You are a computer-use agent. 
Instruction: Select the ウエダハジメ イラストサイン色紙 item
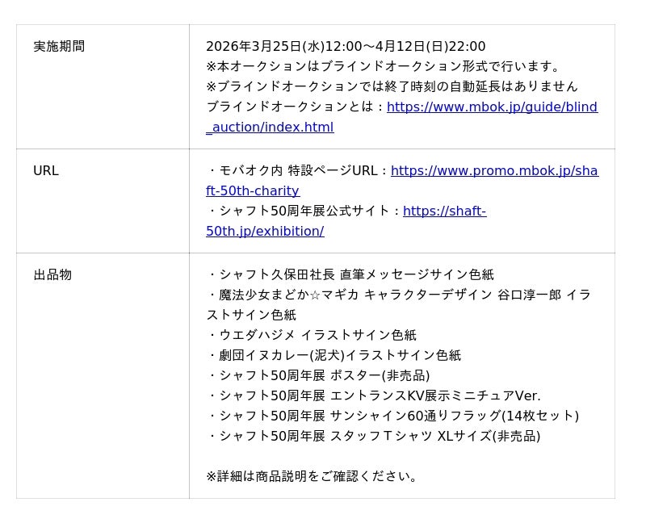click(x=312, y=336)
